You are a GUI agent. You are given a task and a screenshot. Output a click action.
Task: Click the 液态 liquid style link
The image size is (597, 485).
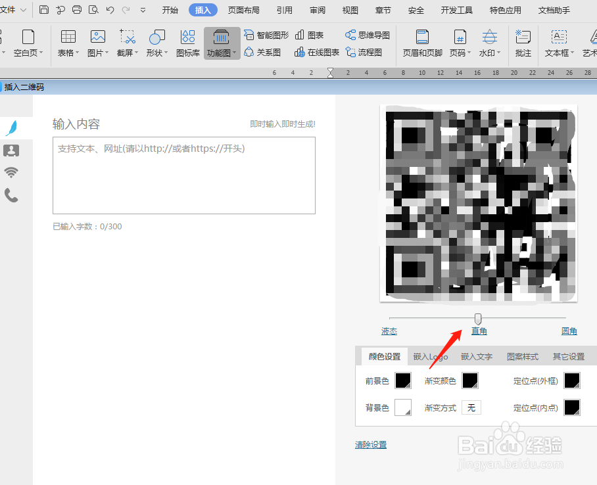click(389, 331)
